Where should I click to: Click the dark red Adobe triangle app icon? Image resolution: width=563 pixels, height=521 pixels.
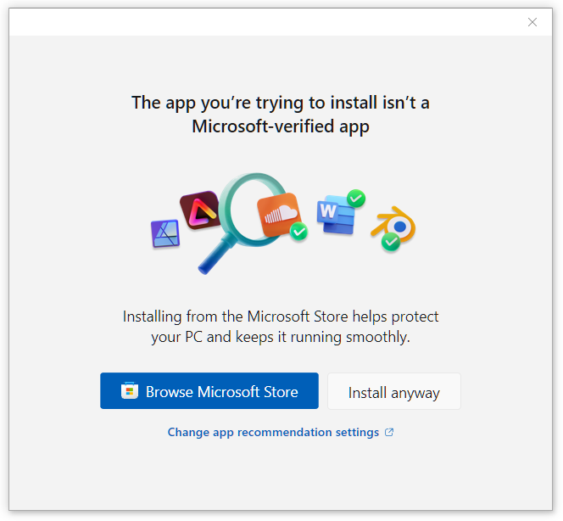pos(200,210)
